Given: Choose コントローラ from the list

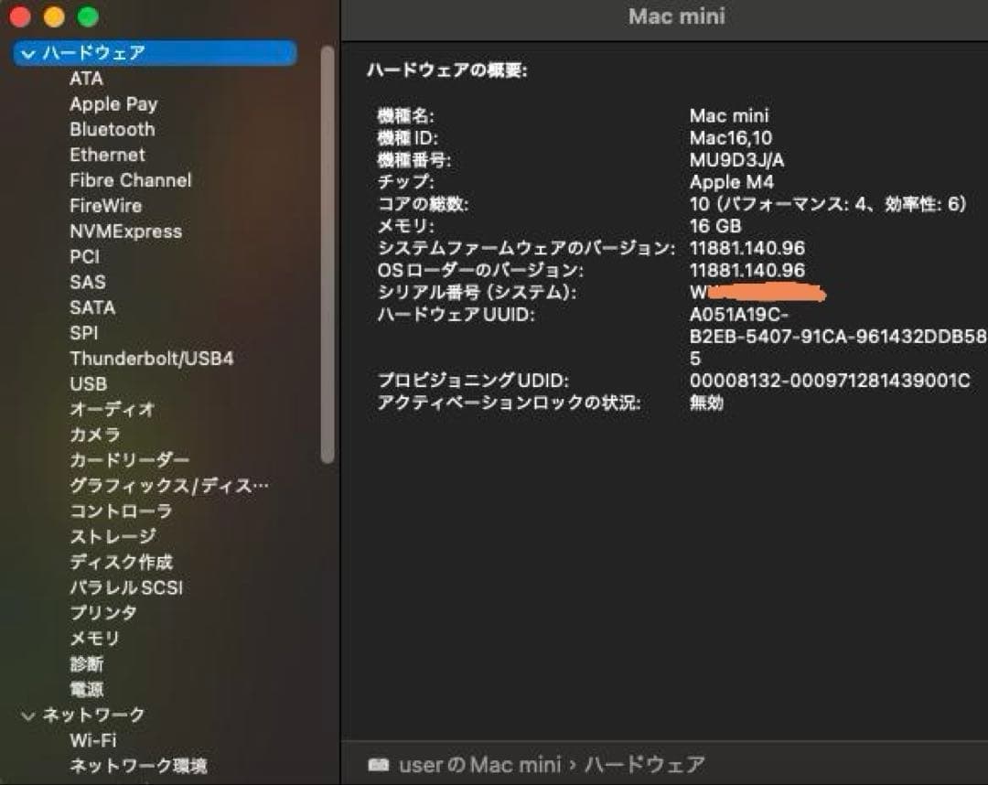Looking at the screenshot, I should [x=121, y=511].
